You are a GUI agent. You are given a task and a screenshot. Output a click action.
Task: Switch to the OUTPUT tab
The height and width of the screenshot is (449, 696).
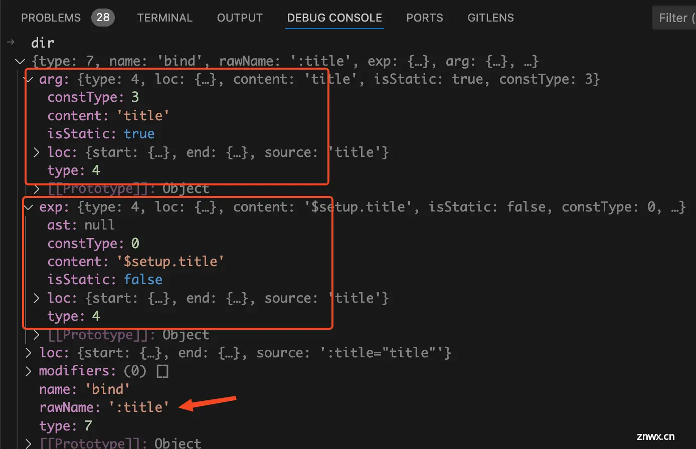(240, 18)
